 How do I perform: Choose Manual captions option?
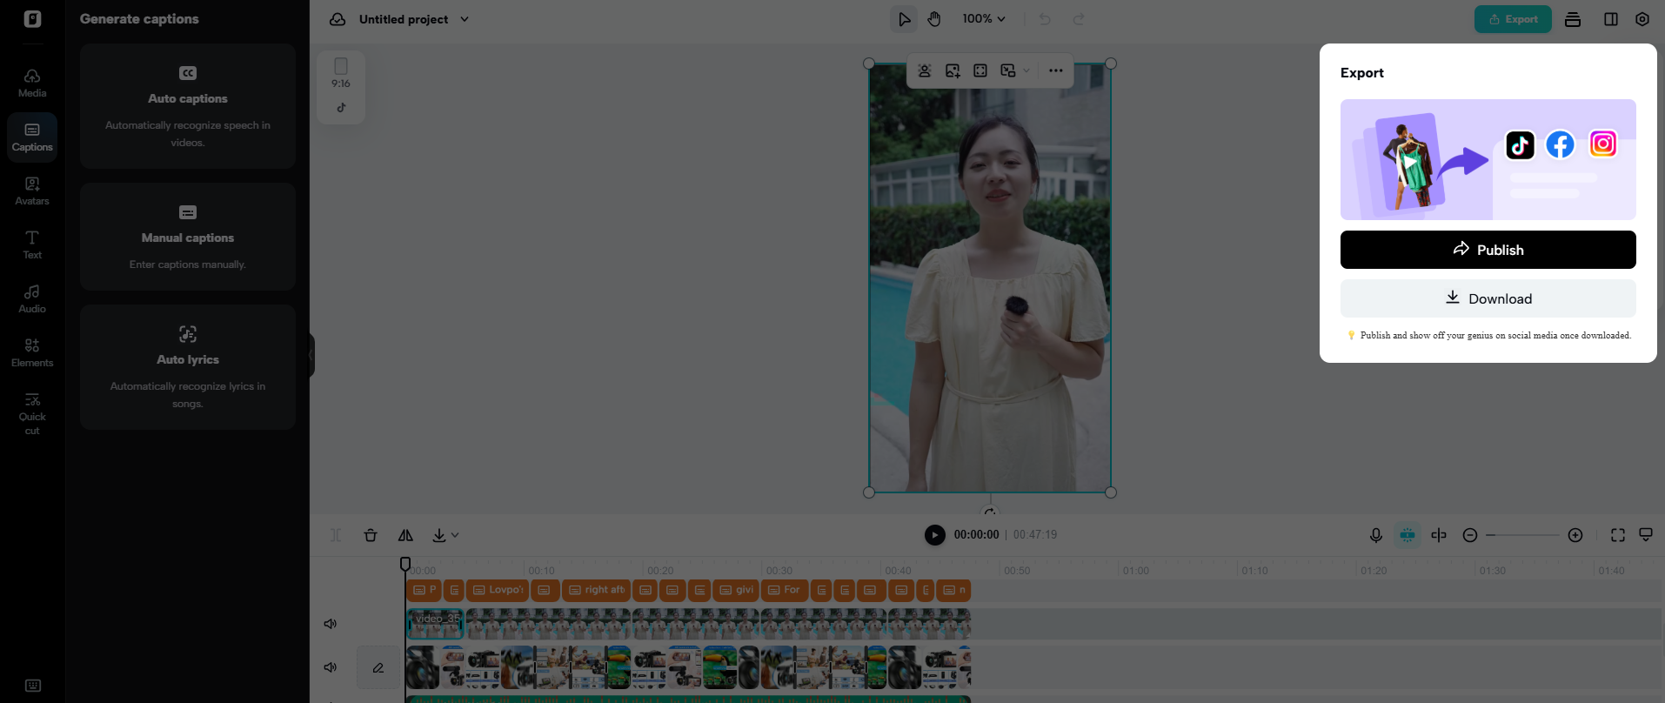click(188, 237)
